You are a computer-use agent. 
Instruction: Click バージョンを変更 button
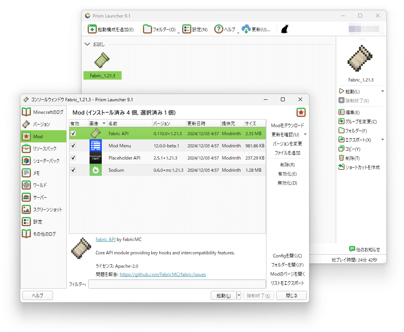click(287, 144)
